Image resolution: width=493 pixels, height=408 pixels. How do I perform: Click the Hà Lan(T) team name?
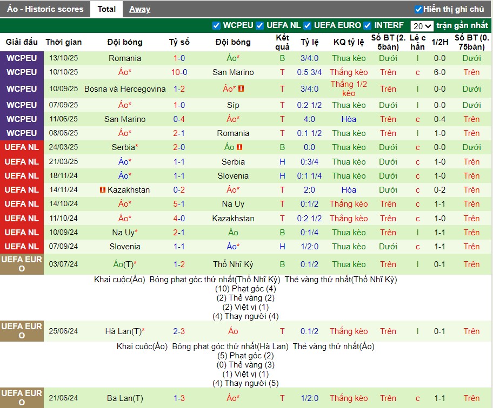[x=125, y=331]
